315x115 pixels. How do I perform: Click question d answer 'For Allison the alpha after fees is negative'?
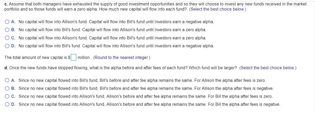(x=234, y=89)
